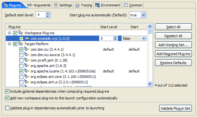Select the Plug-ins tab
The height and width of the screenshot is (117, 197).
coord(14,5)
